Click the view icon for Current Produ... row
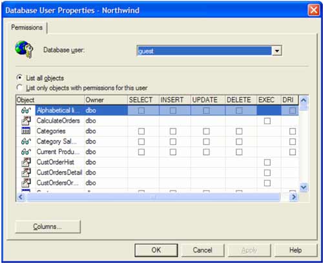Screen dimensions: 323x263 pos(26,152)
